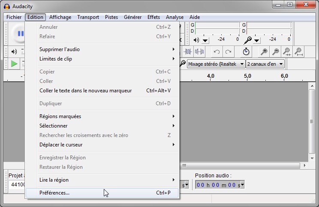Click the Fit Selection zoom icon
This screenshot has height=207, width=319.
287,52
